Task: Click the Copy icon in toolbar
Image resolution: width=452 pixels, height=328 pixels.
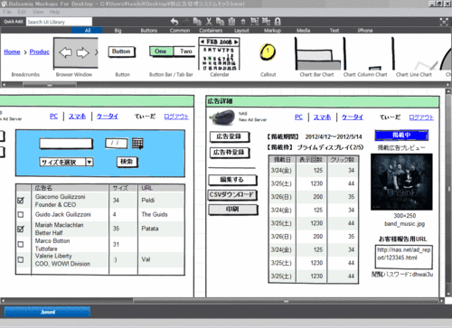Action: (221, 22)
